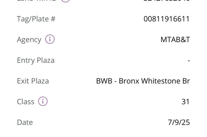Show the Class info icon details
The image size is (207, 137).
[x=43, y=101]
